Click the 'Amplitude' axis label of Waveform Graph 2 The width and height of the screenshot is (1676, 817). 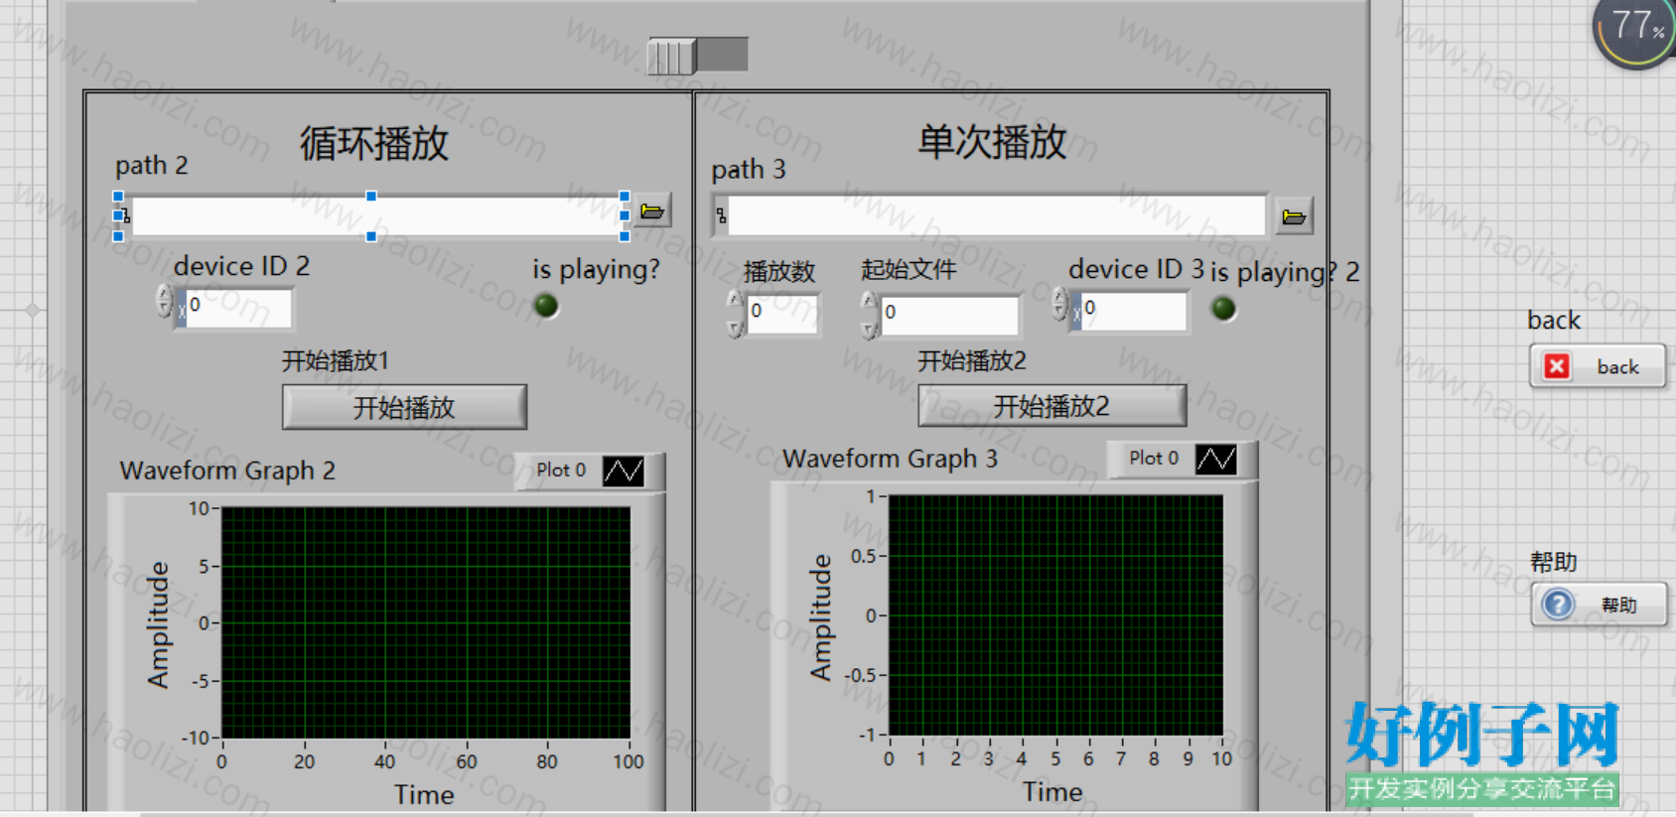(x=158, y=624)
